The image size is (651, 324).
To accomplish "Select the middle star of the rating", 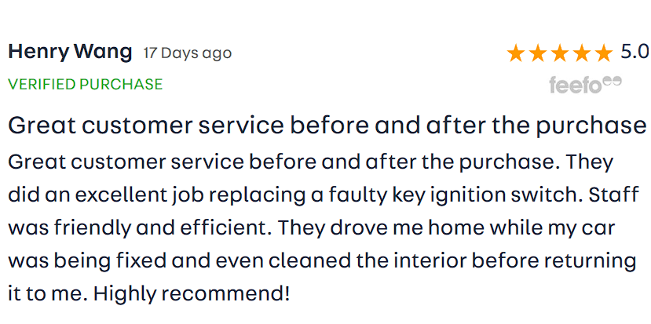I will [560, 53].
